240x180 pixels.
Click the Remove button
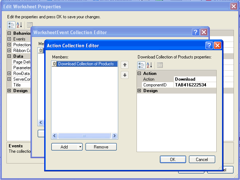pyautogui.click(x=101, y=147)
